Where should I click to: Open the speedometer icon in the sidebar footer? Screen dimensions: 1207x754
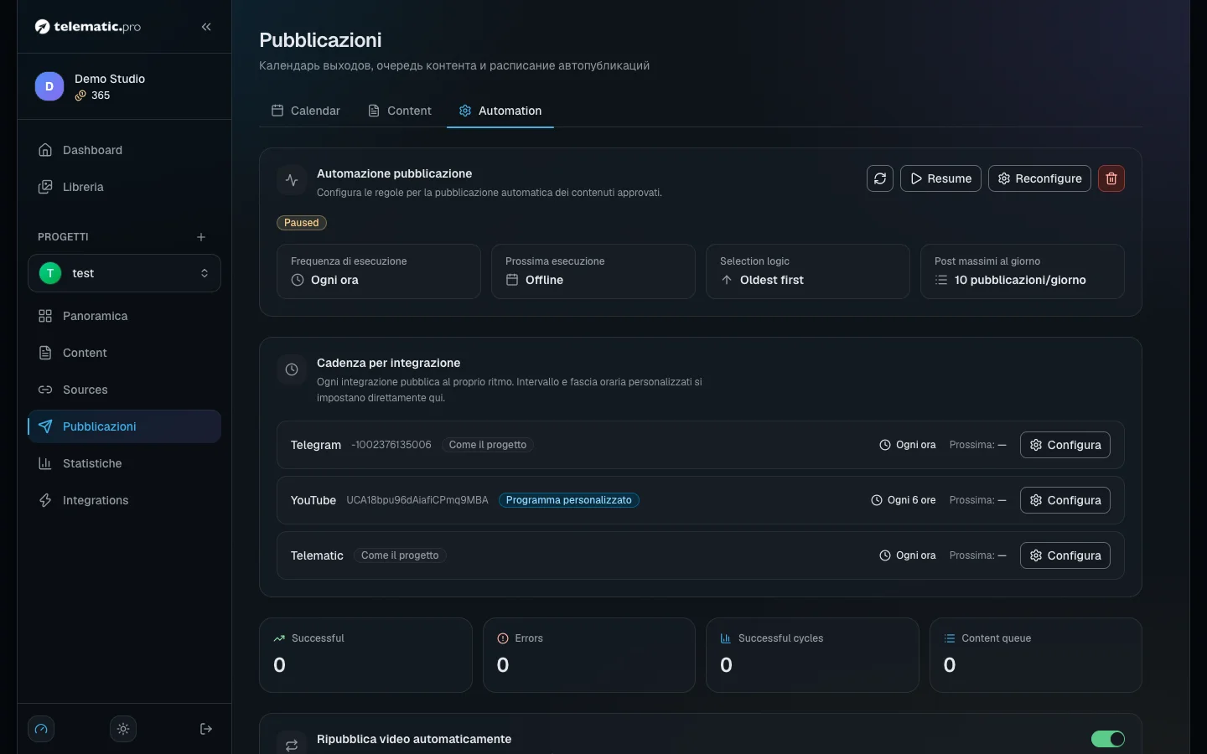tap(41, 729)
